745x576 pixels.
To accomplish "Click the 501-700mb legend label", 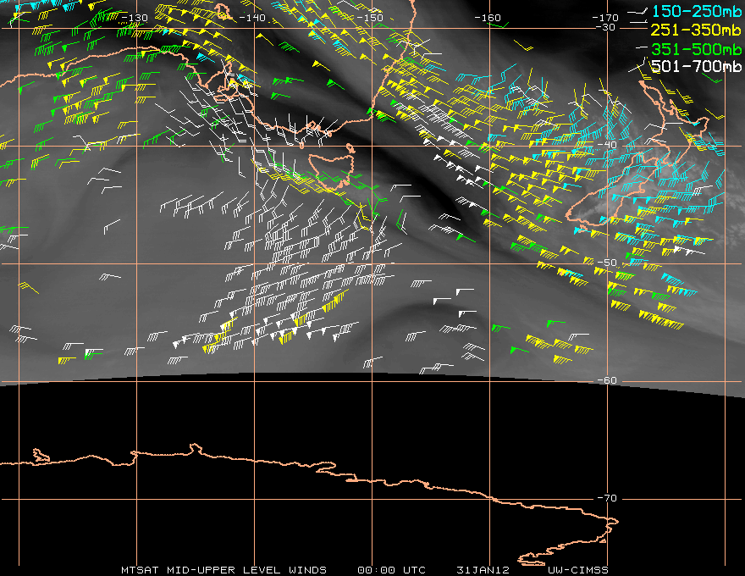I will 696,67.
